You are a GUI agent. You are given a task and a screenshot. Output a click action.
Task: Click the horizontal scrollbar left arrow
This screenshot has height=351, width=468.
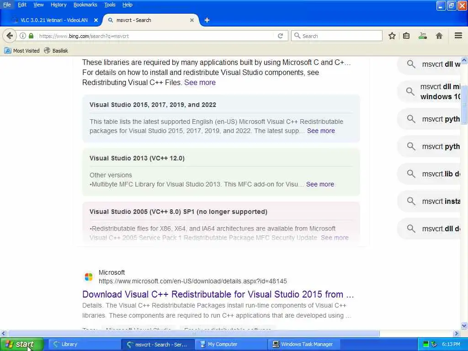(x=3, y=333)
